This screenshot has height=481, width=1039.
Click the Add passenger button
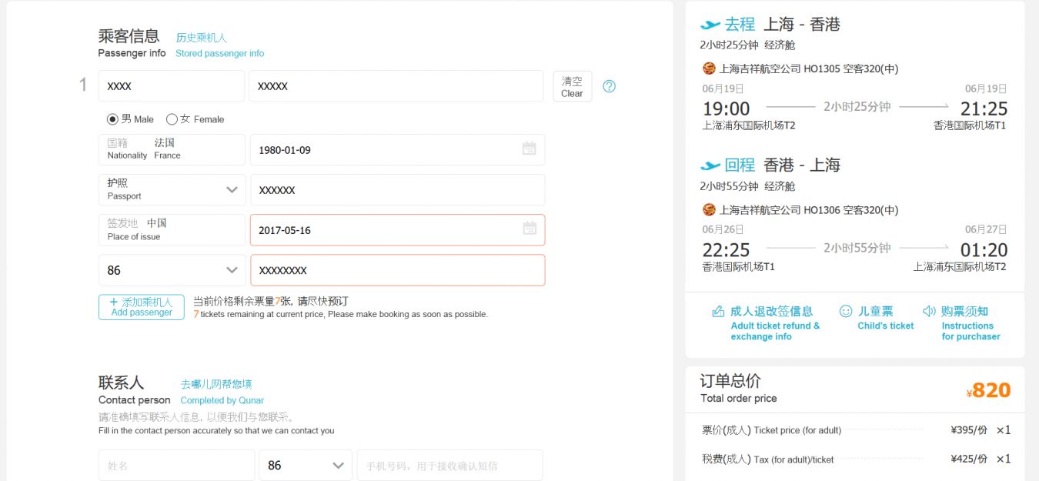[142, 307]
